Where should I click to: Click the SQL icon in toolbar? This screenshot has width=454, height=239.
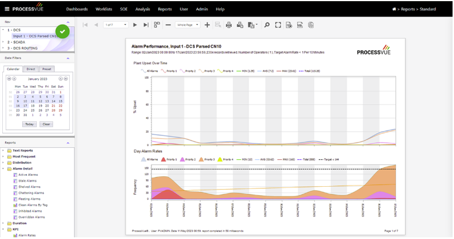[x=300, y=25]
